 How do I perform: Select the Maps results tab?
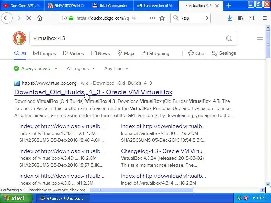(x=126, y=53)
